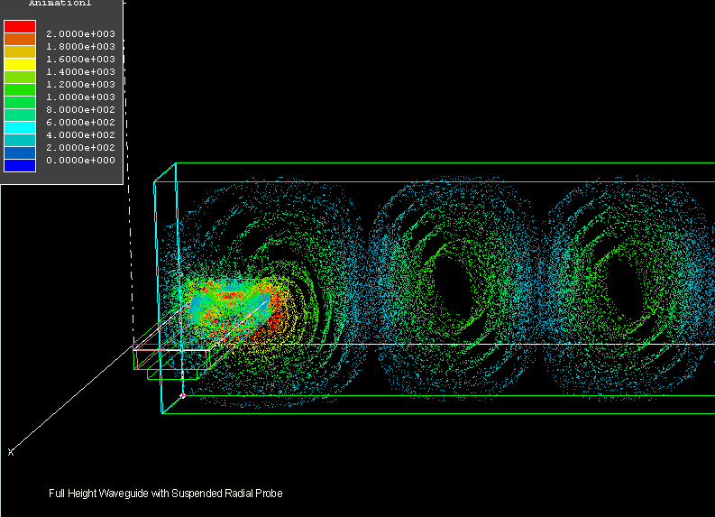Click the 1.0000e+003 legend value text
The width and height of the screenshot is (715, 517).
[x=80, y=97]
